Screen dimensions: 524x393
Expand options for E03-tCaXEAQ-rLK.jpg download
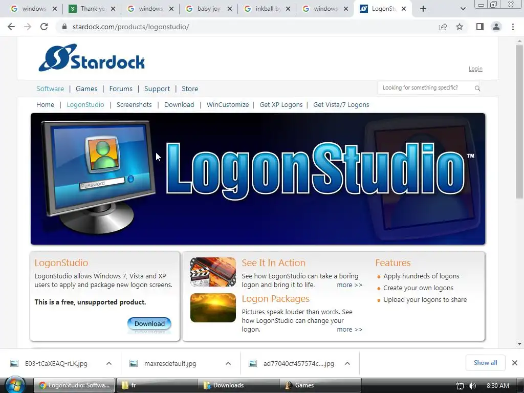coord(108,363)
